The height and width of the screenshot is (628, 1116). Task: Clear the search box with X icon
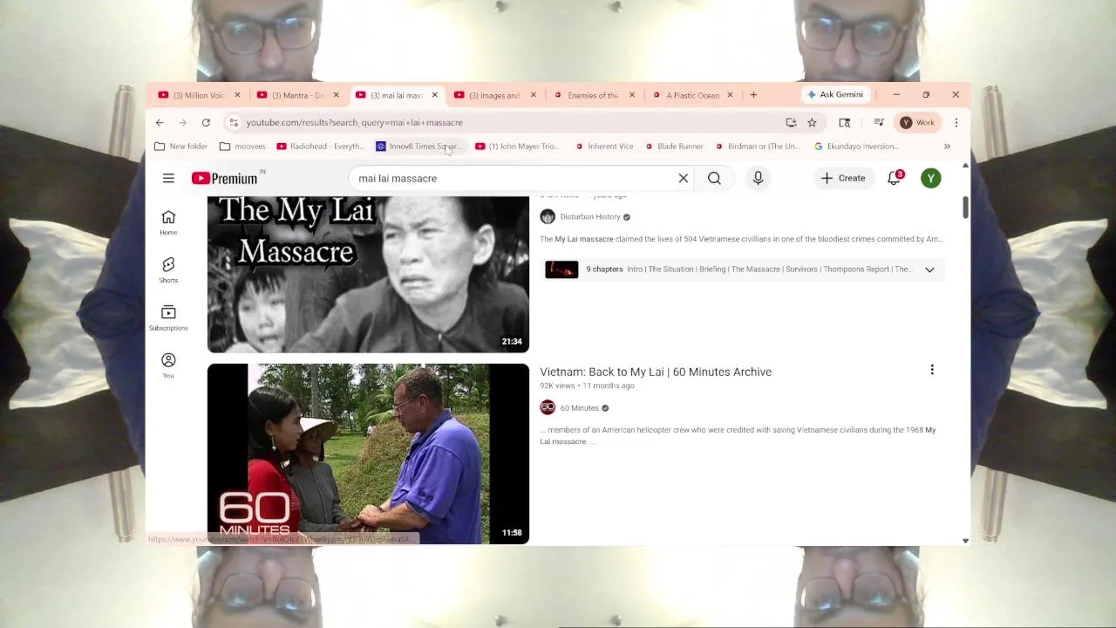click(684, 178)
